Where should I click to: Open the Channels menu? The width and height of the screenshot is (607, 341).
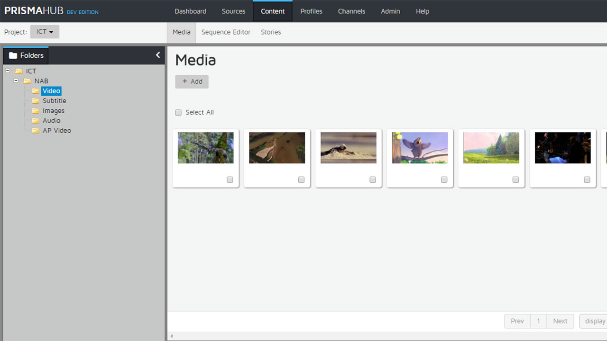pos(351,11)
